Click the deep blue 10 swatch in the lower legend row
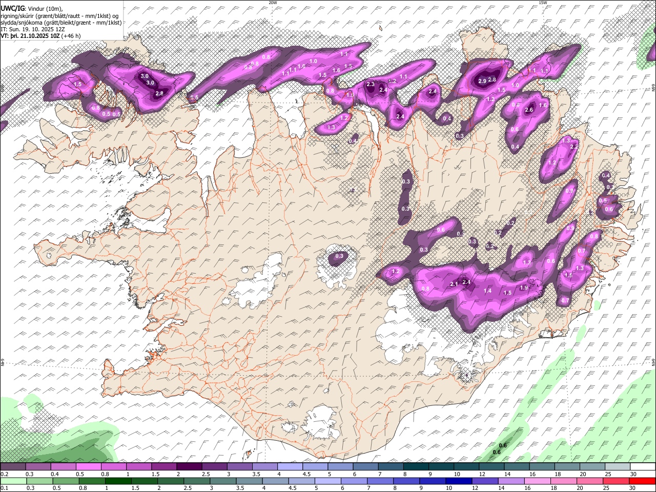Viewport: 656px width, 492px height. click(458, 481)
